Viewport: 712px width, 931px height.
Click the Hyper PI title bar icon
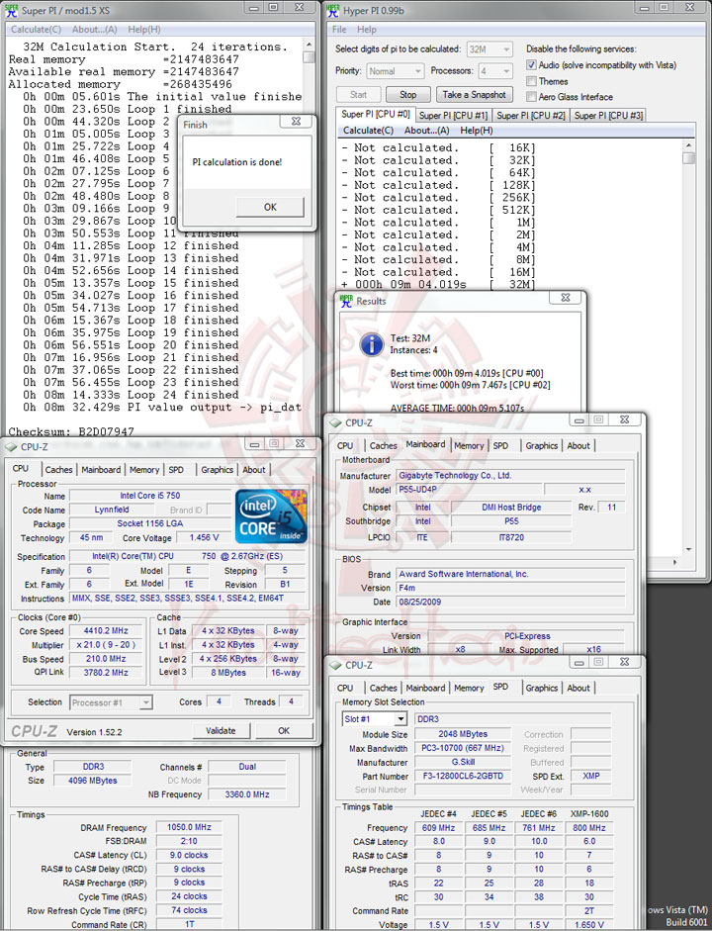(x=333, y=10)
